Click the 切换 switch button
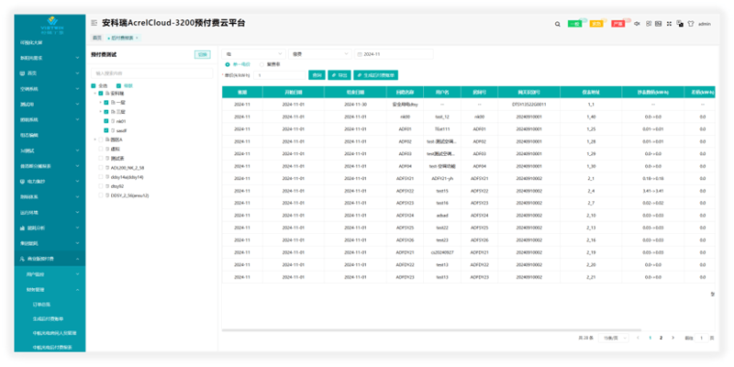 pos(202,54)
